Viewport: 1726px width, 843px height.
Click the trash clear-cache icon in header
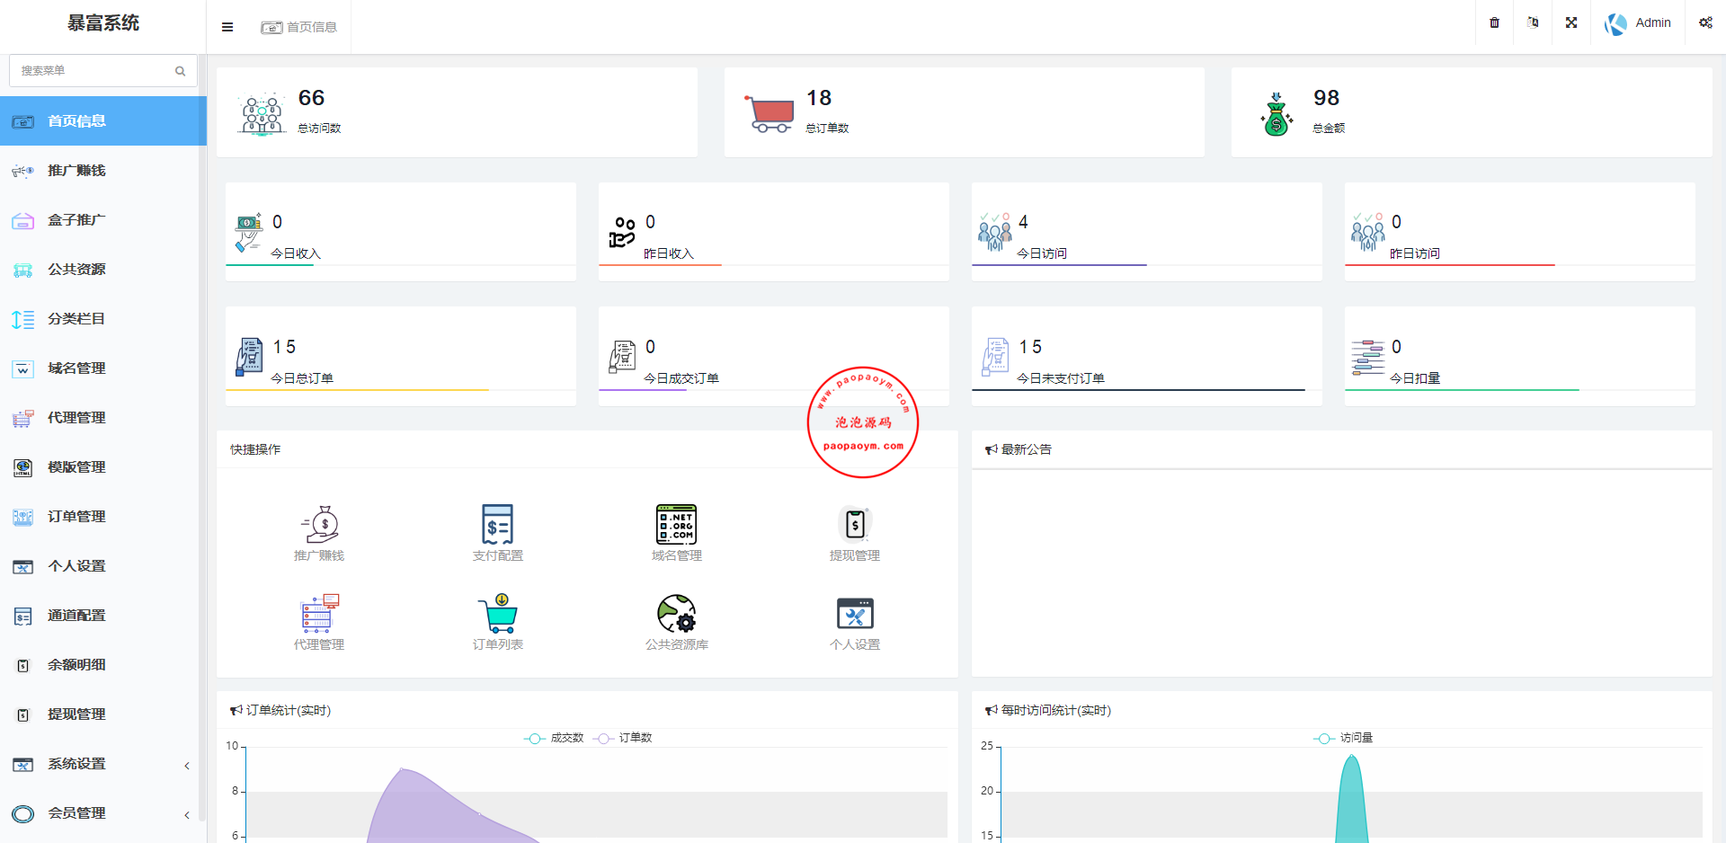[1494, 22]
